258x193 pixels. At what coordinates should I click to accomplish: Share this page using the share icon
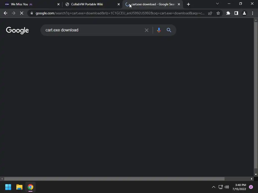pos(210,13)
